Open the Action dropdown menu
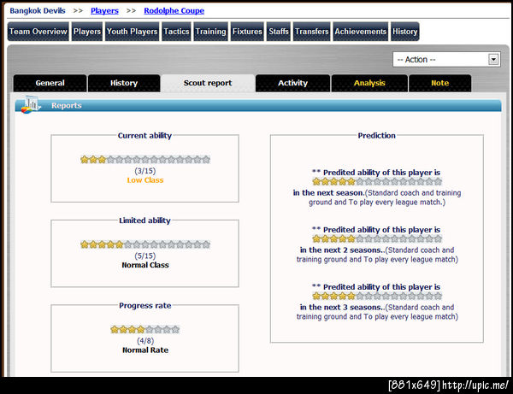This screenshot has width=513, height=394. pos(446,60)
